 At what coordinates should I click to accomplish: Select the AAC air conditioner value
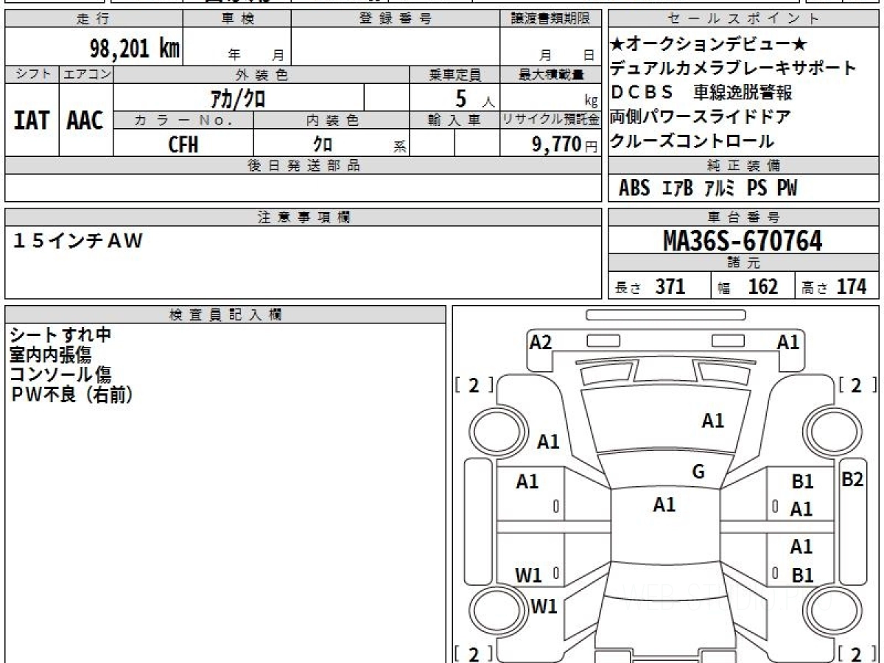point(85,121)
